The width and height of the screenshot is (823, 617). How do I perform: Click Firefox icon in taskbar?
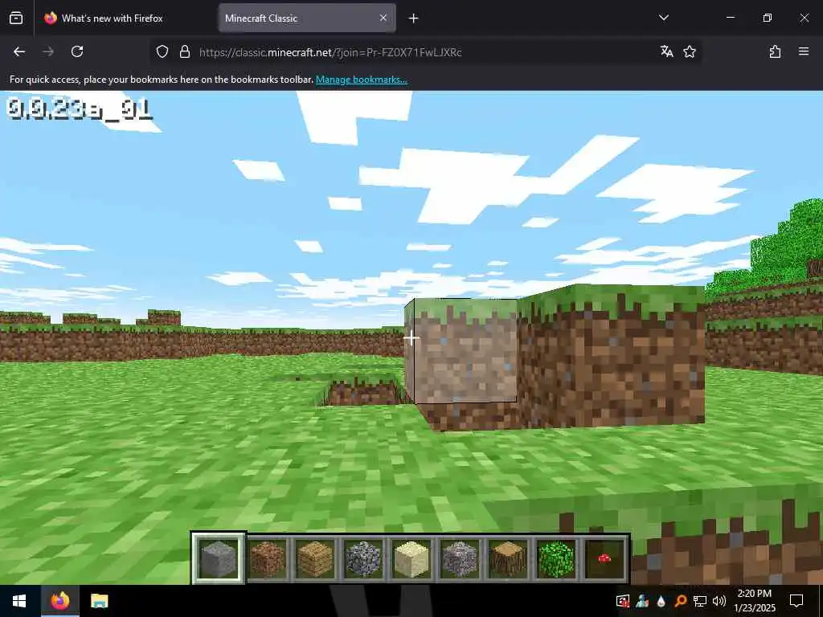(x=59, y=601)
